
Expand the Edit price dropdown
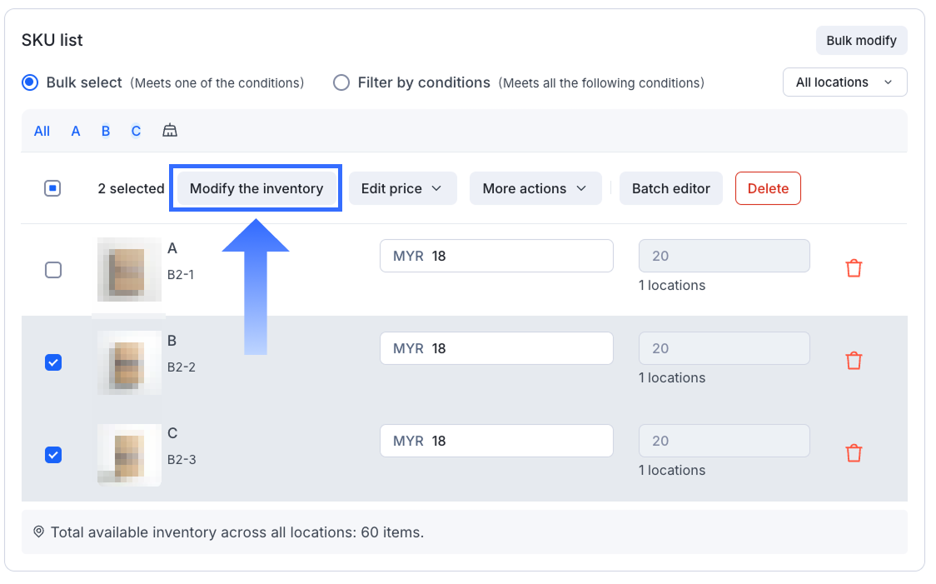coord(402,188)
